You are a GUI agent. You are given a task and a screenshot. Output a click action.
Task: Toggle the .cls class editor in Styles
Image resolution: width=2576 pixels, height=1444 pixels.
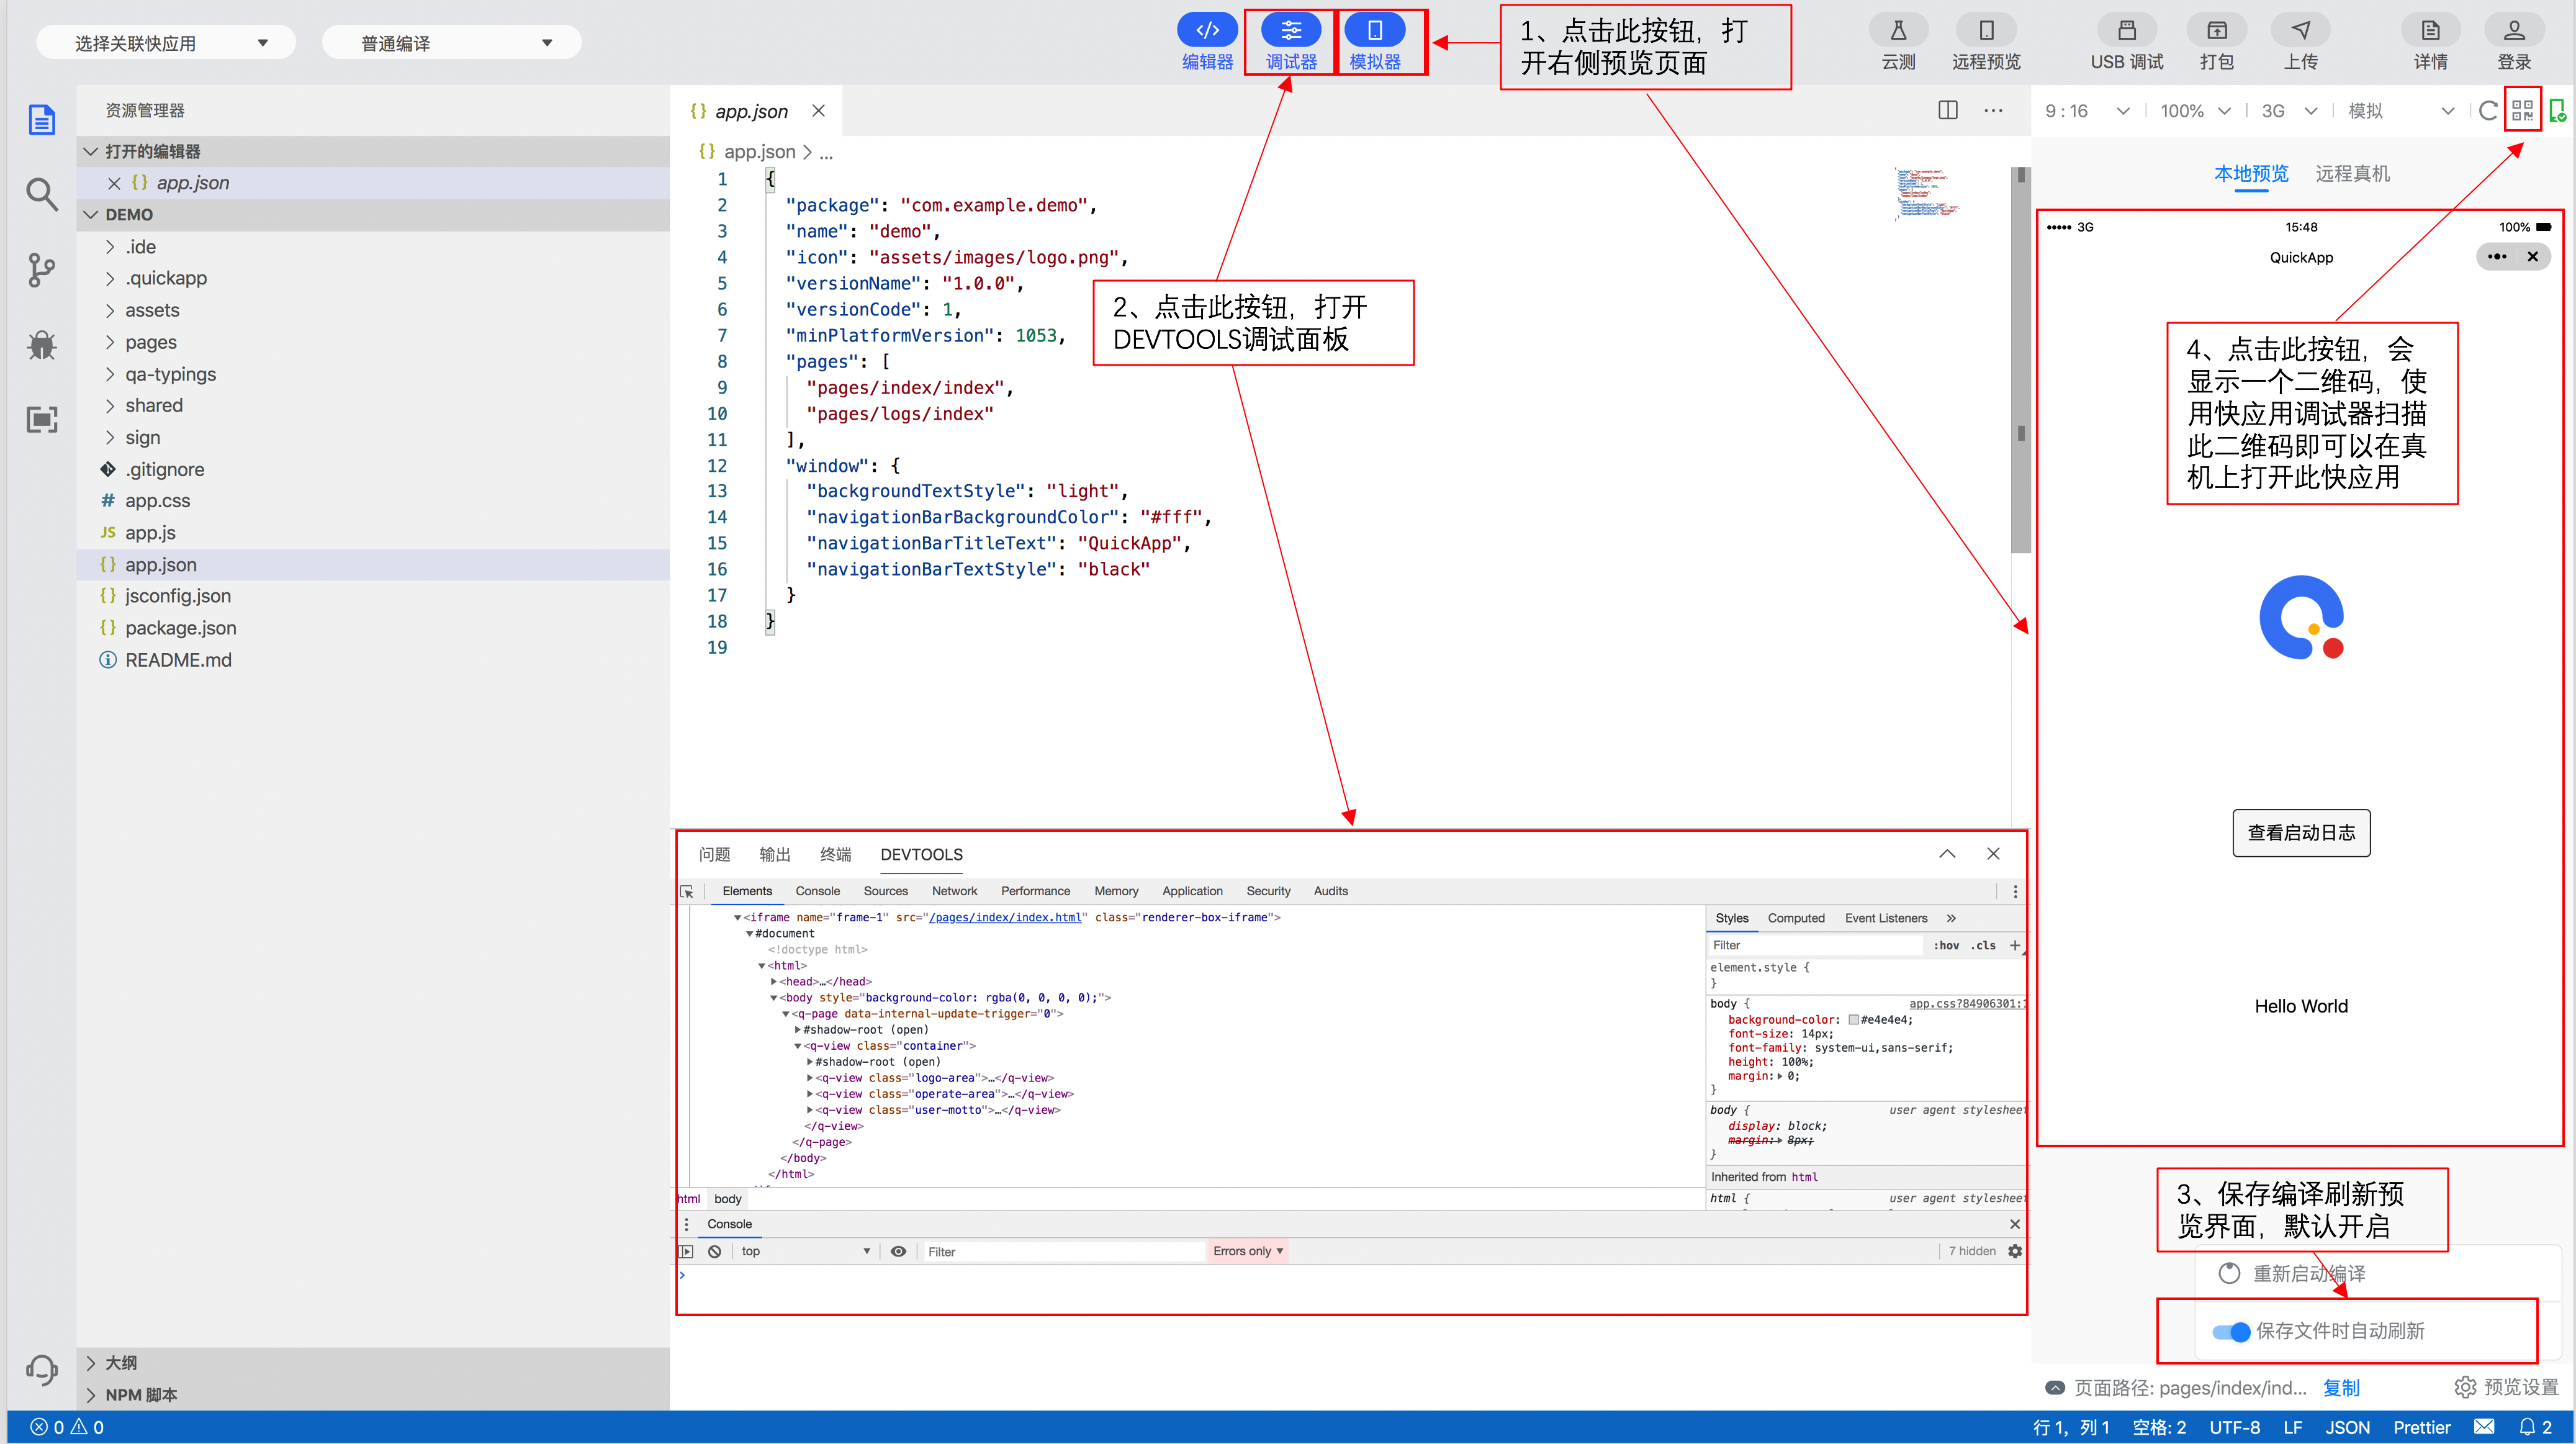[x=1983, y=945]
